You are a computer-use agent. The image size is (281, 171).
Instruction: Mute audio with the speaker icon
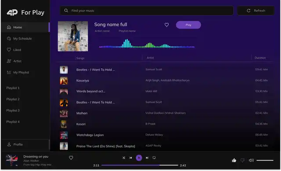point(251,160)
